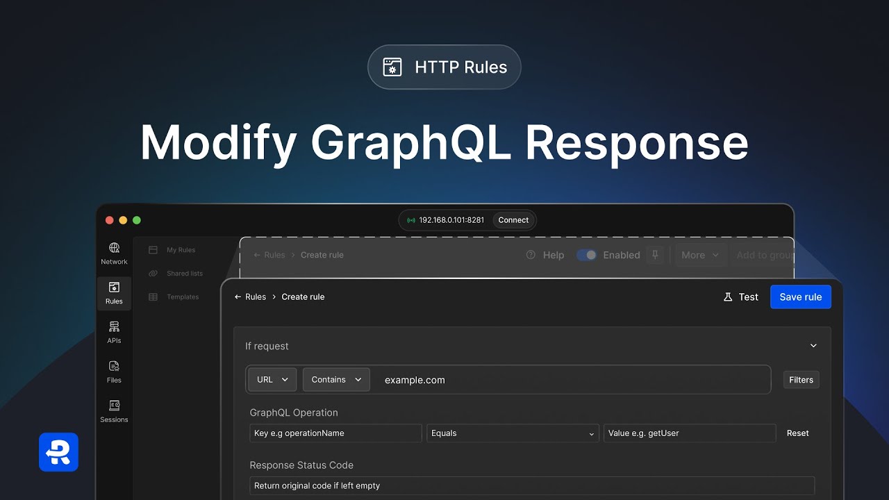Viewport: 889px width, 500px height.
Task: Open the Filters button
Action: point(801,380)
